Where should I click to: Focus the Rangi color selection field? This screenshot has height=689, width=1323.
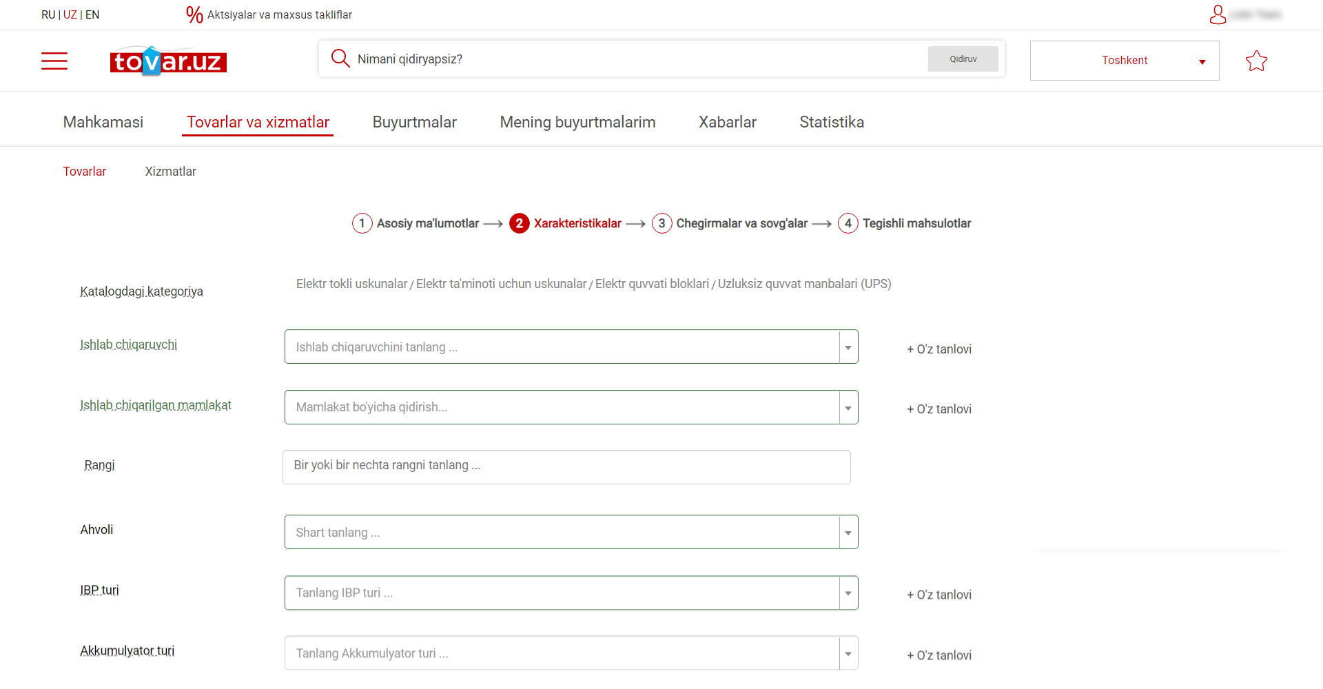pos(566,467)
